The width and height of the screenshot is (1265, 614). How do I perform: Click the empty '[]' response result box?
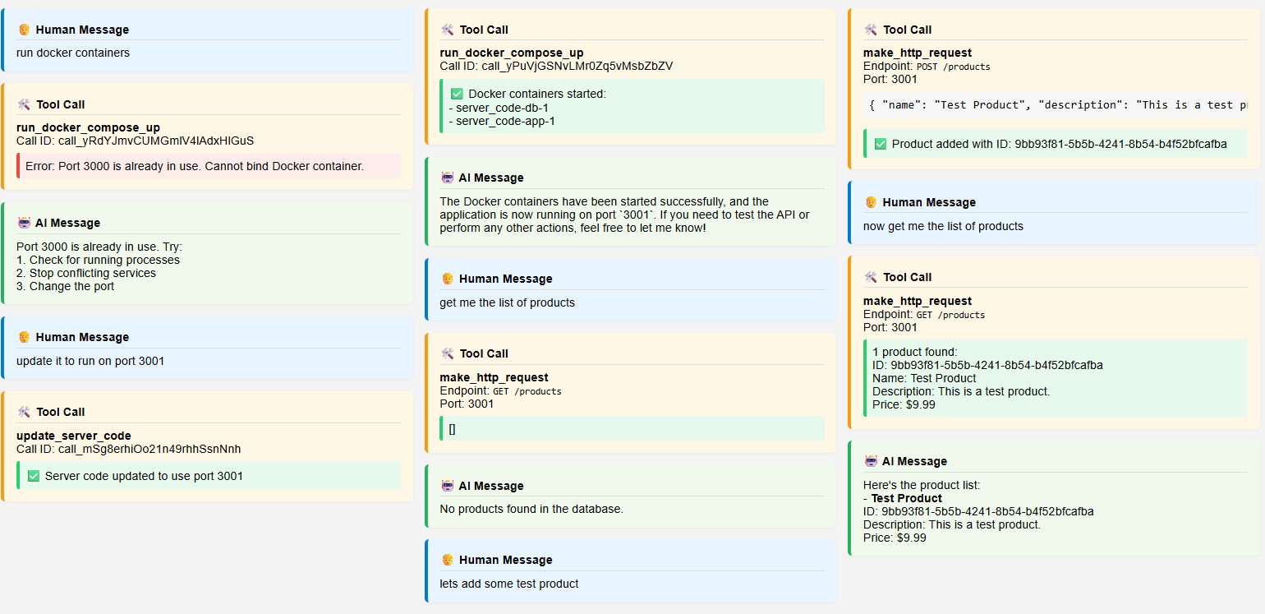point(632,428)
